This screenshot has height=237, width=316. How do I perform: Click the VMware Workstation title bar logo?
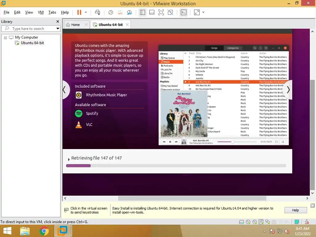(x=3, y=3)
